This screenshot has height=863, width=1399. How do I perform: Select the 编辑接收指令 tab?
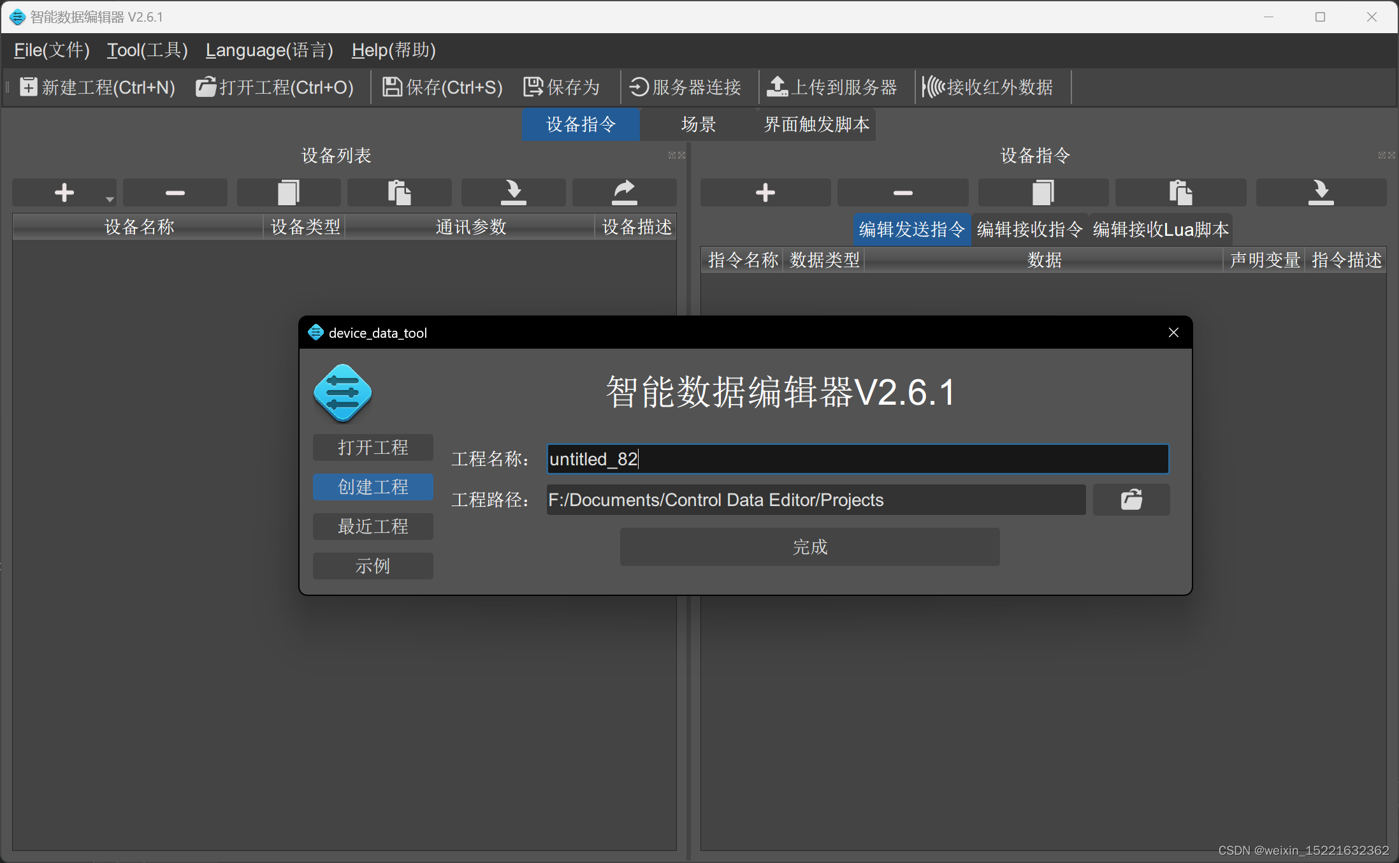coord(1029,229)
